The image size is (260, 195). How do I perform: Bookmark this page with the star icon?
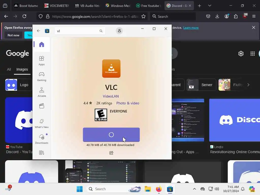pyautogui.click(x=143, y=16)
